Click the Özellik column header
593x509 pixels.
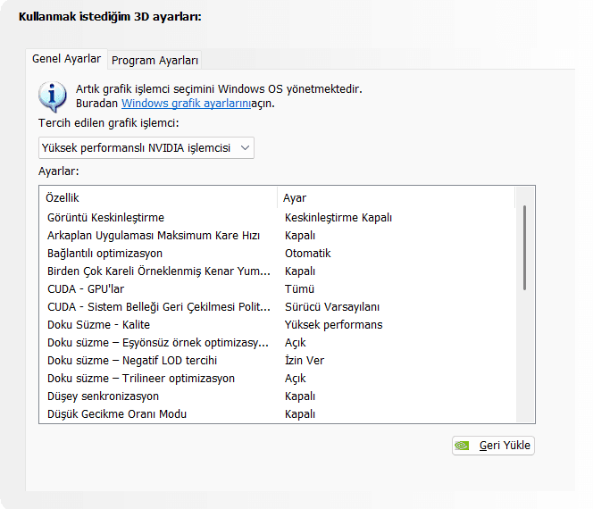[158, 197]
